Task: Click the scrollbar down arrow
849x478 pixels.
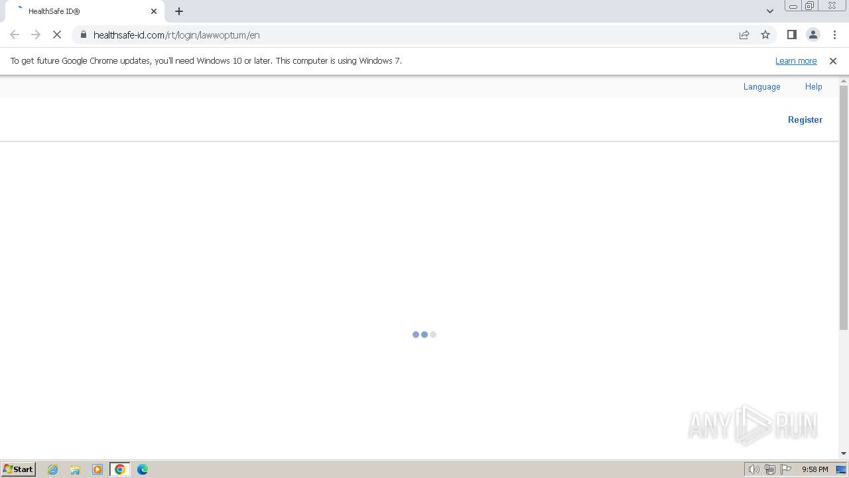Action: coord(844,453)
